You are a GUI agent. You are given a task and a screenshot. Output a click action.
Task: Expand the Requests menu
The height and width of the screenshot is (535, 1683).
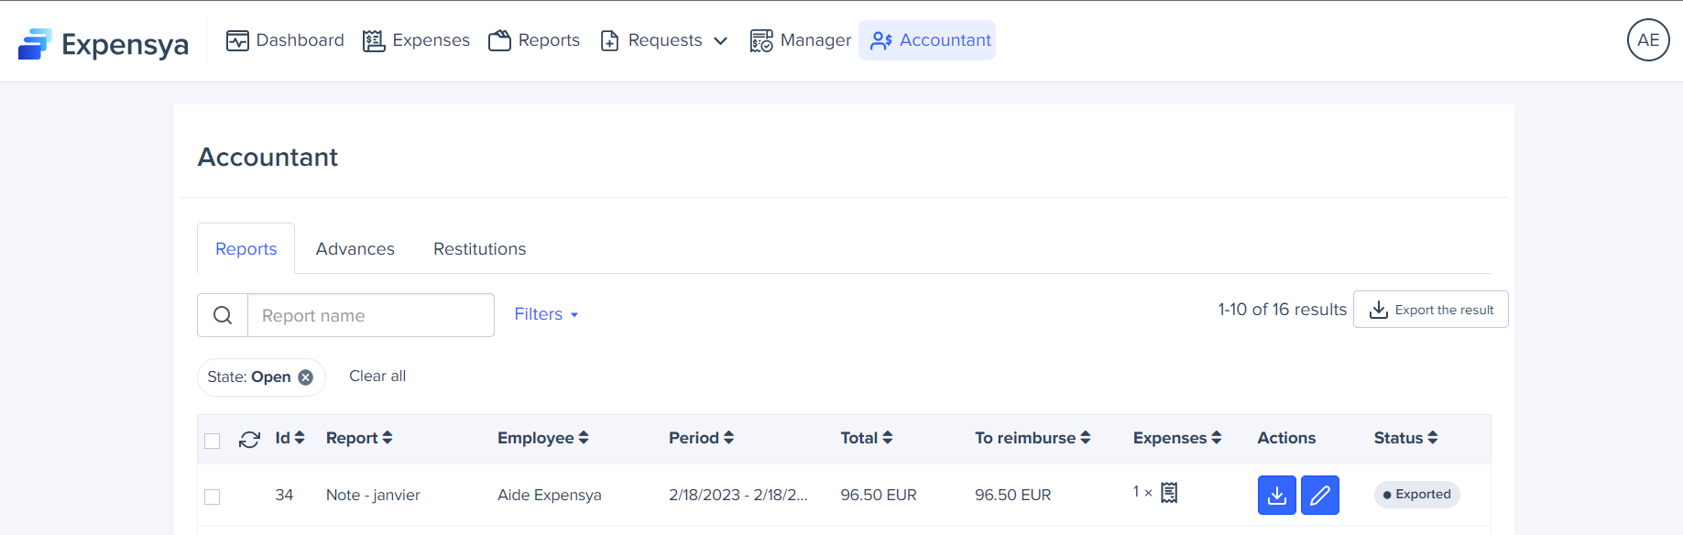click(x=664, y=40)
